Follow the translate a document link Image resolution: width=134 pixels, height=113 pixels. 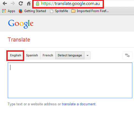79,104
